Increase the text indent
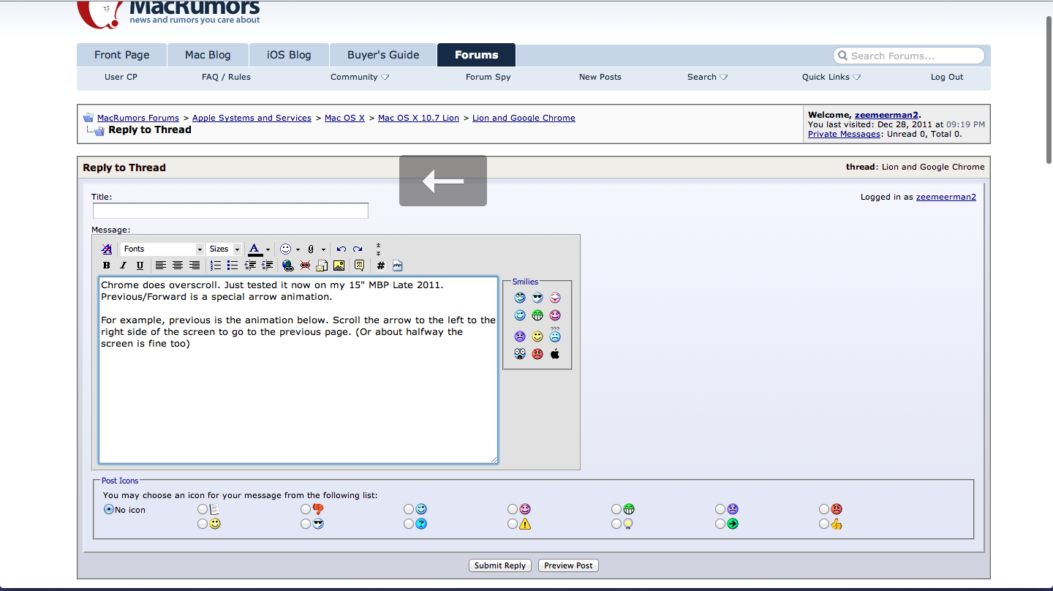Screen dimensions: 1053x591 (x=267, y=266)
